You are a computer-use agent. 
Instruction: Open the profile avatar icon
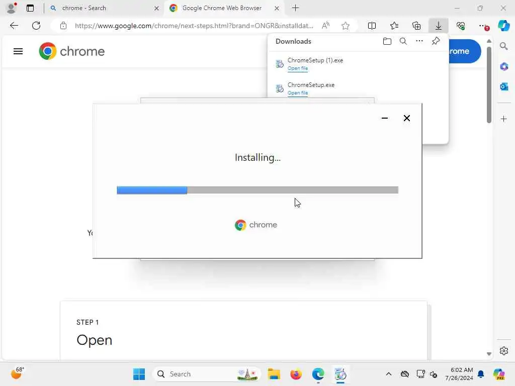tap(12, 8)
